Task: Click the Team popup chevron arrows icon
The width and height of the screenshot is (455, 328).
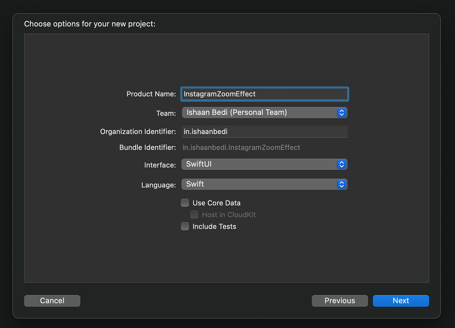Action: coord(341,113)
